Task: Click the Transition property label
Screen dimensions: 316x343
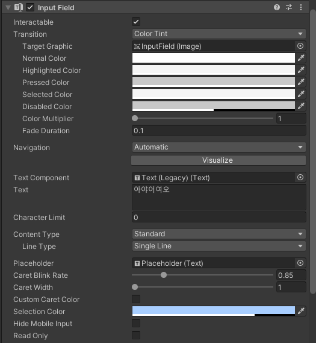Action: [x=30, y=34]
